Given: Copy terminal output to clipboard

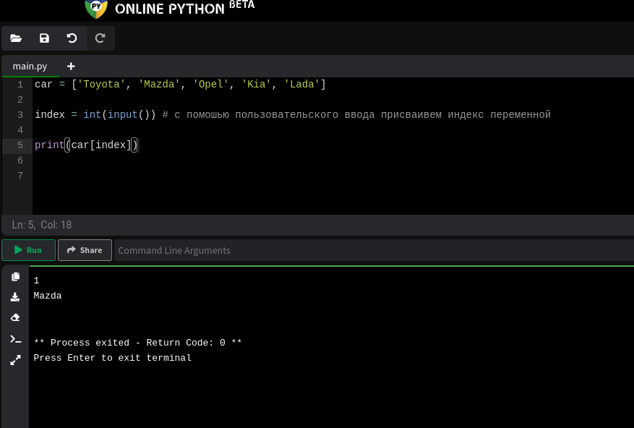Looking at the screenshot, I should [x=15, y=276].
